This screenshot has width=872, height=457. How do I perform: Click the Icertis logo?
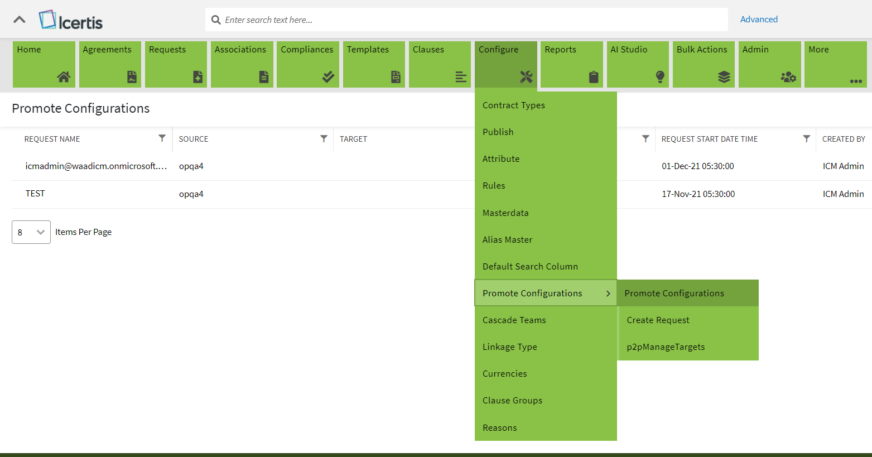[71, 21]
